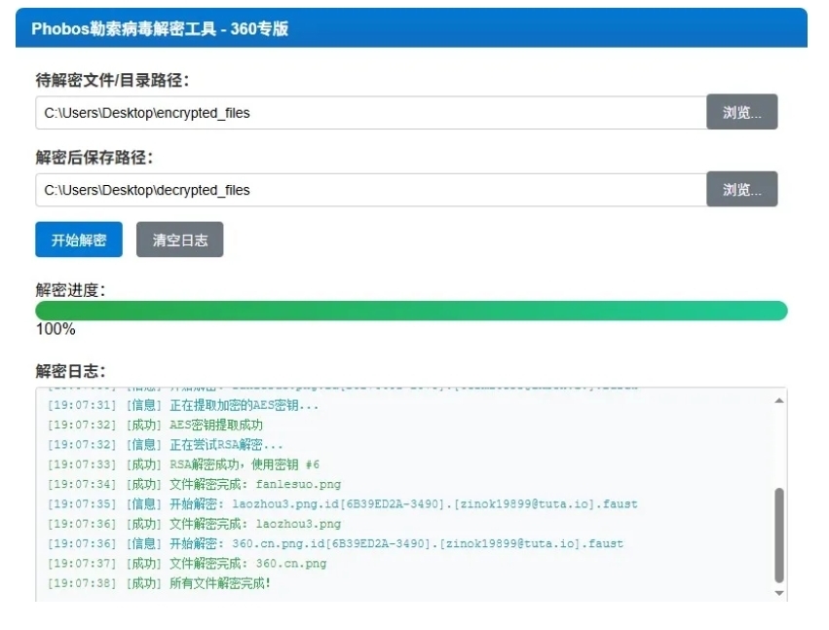The width and height of the screenshot is (829, 630).
Task: Click the 解密日志 section label
Action: click(x=70, y=371)
